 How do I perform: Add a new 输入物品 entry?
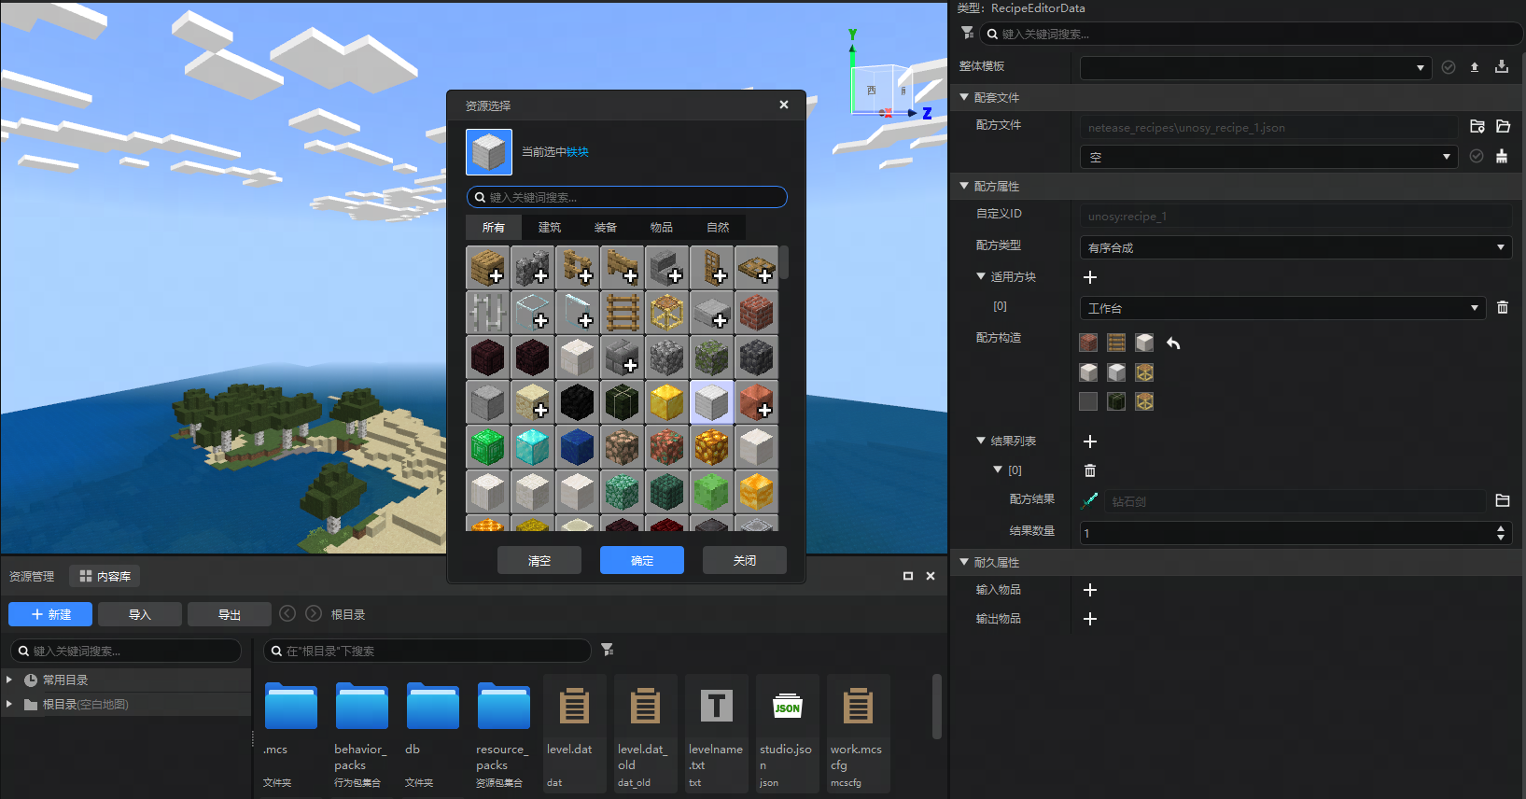pyautogui.click(x=1090, y=590)
